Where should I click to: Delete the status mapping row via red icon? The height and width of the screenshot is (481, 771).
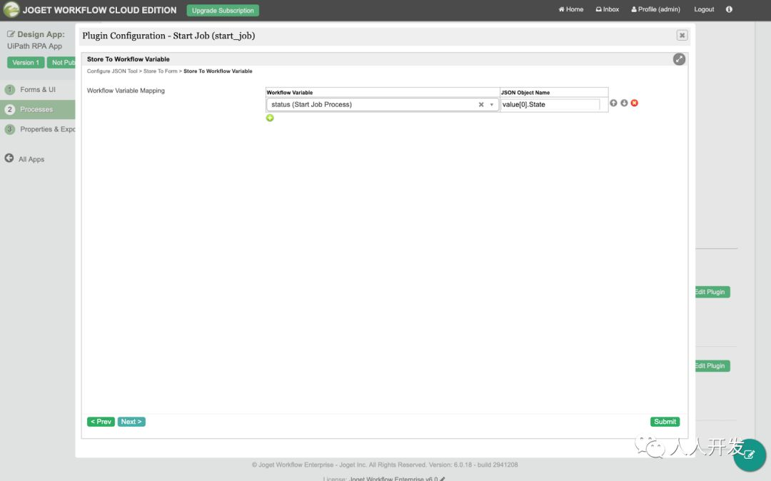tap(635, 103)
